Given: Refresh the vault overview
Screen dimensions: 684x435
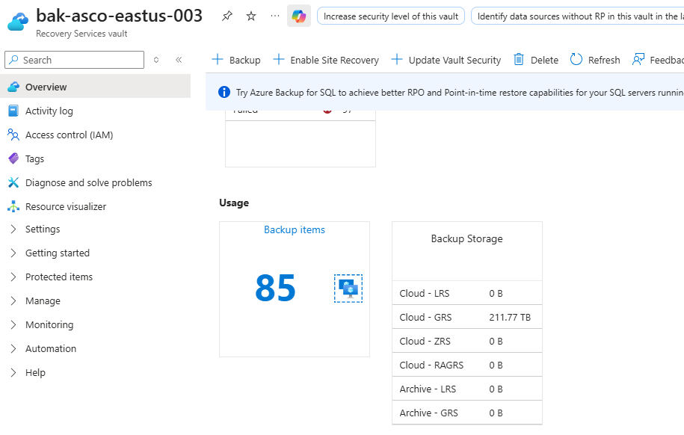Looking at the screenshot, I should 595,60.
